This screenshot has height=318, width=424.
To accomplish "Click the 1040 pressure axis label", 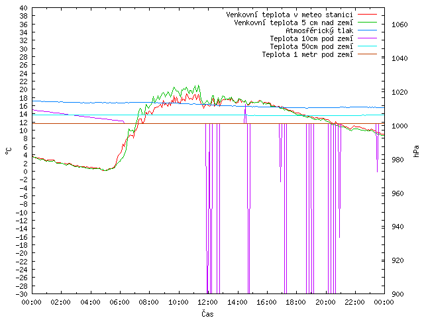I will 399,58.
